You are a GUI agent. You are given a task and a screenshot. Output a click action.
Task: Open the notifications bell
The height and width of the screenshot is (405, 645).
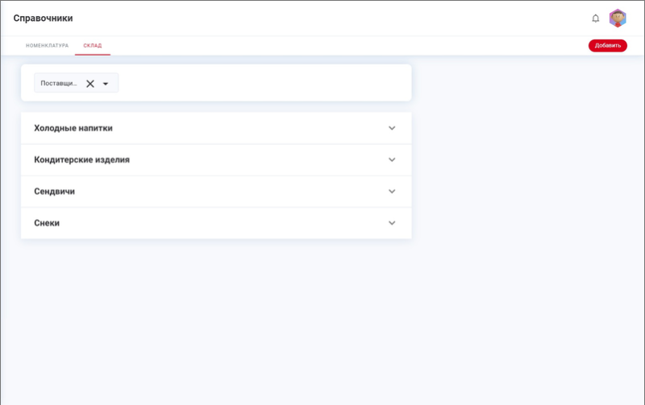pyautogui.click(x=596, y=19)
